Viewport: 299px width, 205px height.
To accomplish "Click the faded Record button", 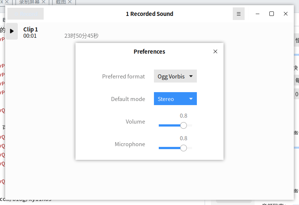I will click(x=26, y=14).
